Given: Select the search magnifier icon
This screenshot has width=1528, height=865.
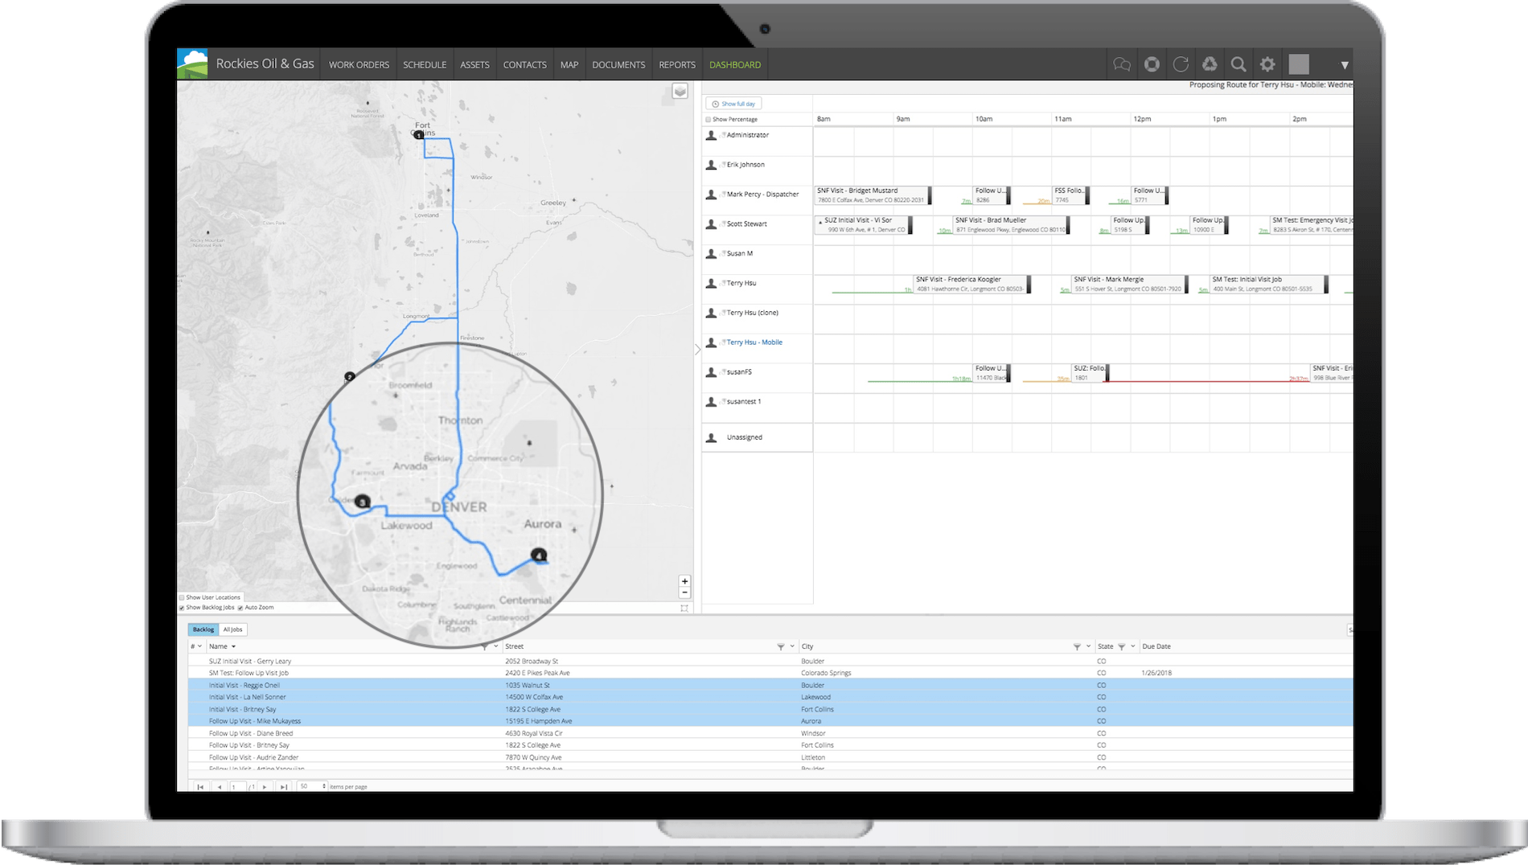Looking at the screenshot, I should [1238, 64].
